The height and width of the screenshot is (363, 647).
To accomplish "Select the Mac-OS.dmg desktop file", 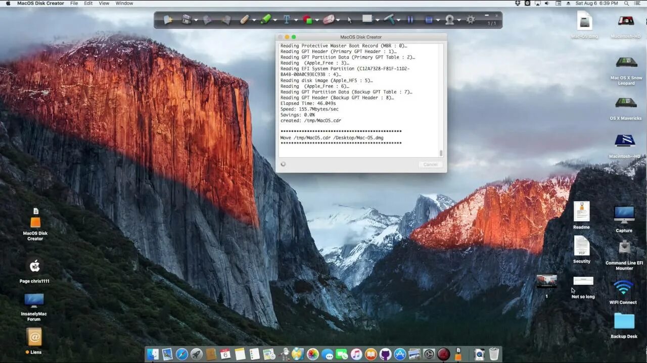I will (x=584, y=25).
